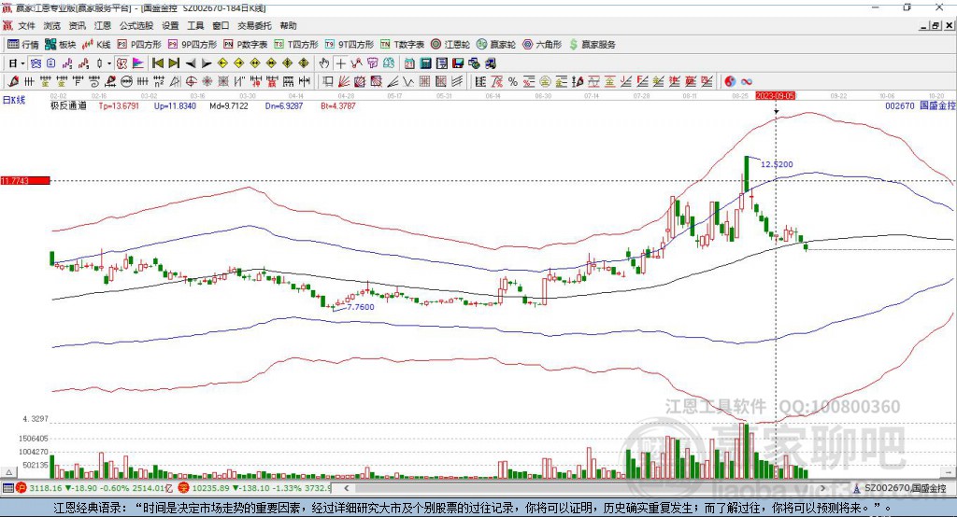Click the last yellow diamond arrow icon
This screenshot has height=517, width=957.
[304, 63]
